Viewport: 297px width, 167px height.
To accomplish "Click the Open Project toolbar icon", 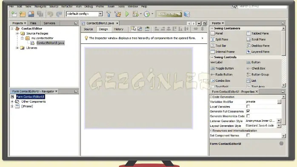I will [31, 14].
